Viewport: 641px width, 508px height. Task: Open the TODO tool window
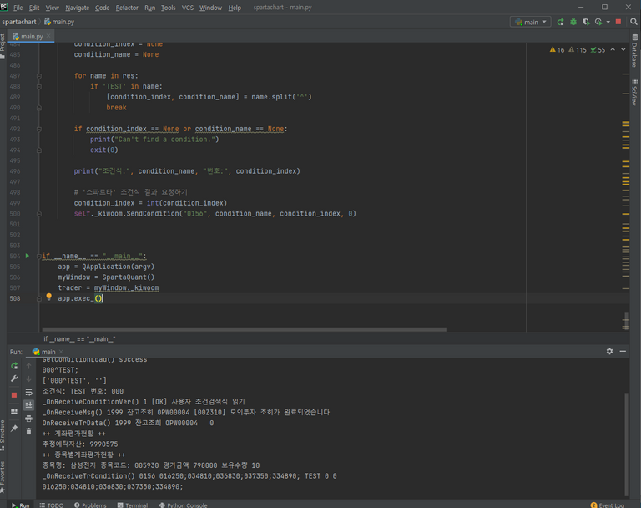coord(52,505)
